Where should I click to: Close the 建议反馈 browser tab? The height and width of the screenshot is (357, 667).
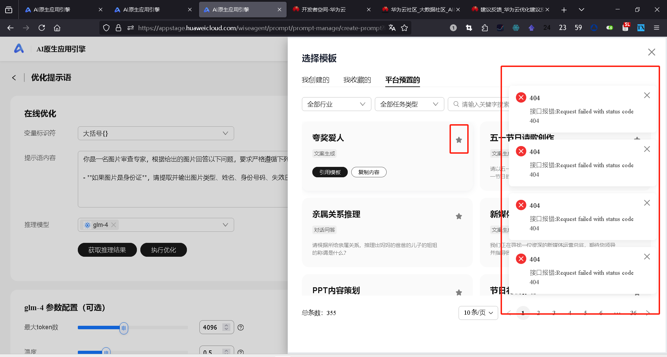click(x=547, y=10)
